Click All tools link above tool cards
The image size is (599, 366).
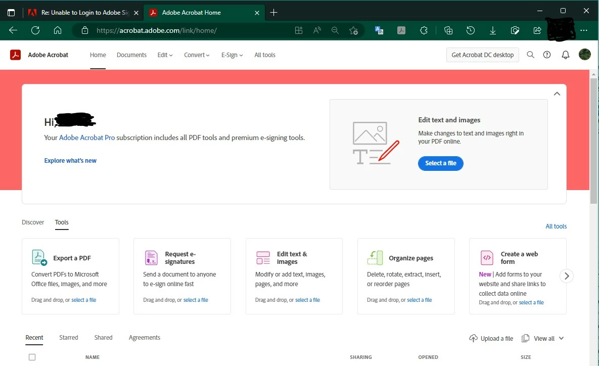pyautogui.click(x=556, y=226)
